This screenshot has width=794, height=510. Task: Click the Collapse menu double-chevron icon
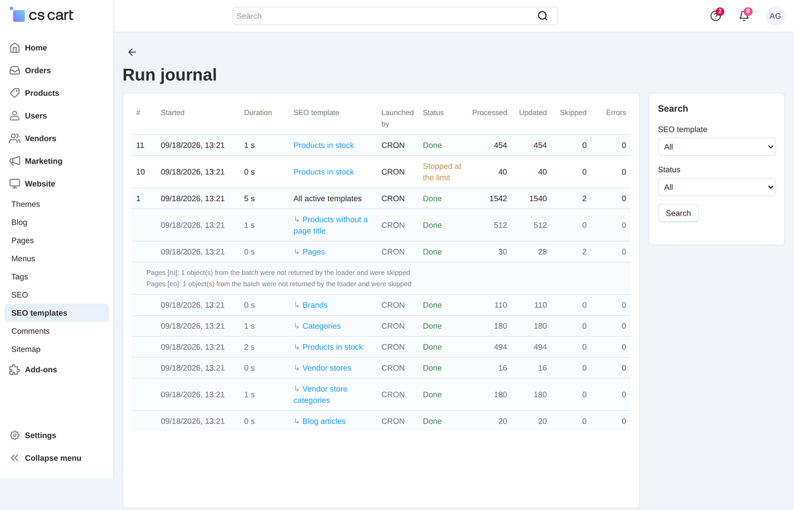[x=15, y=458]
